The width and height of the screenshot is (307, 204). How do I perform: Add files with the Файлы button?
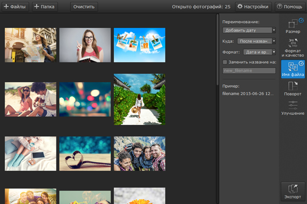[x=15, y=7]
